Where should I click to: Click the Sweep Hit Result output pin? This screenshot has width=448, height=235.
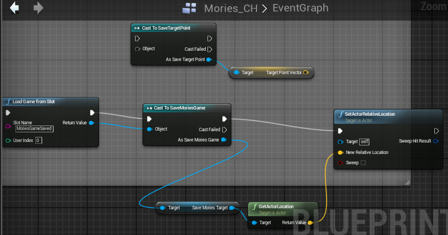(x=436, y=141)
